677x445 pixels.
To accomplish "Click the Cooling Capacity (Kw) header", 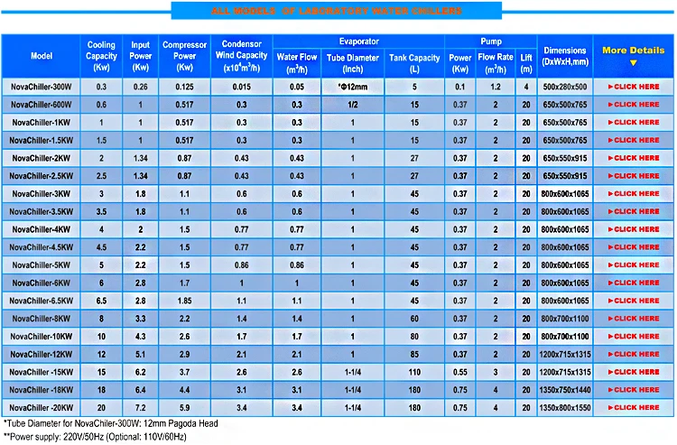I will click(x=101, y=56).
